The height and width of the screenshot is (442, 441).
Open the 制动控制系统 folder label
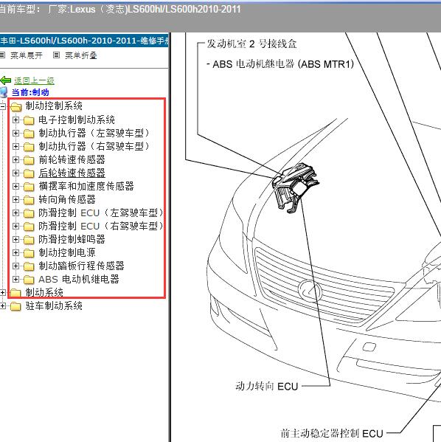pos(54,106)
